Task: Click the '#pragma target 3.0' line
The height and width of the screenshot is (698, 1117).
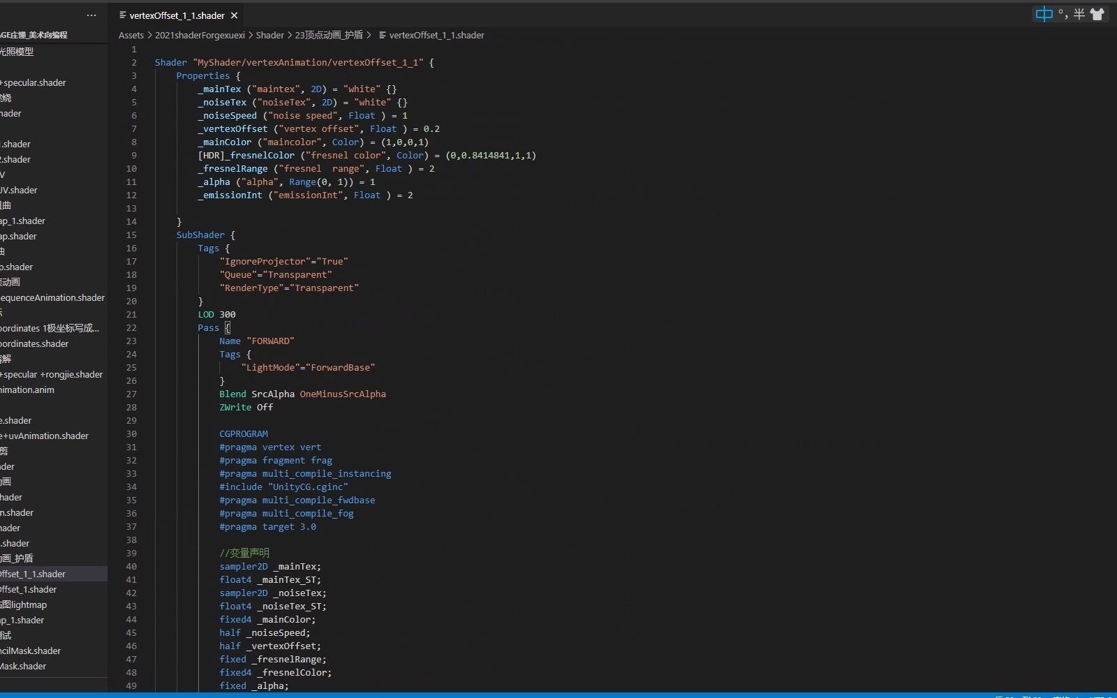Action: [x=267, y=526]
